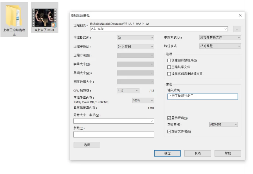
Task: Open the 压缩格式 7z dropdown
Action: click(x=135, y=38)
